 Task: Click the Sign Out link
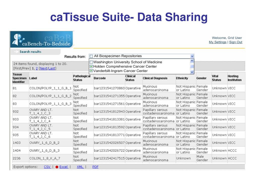tap(236, 42)
